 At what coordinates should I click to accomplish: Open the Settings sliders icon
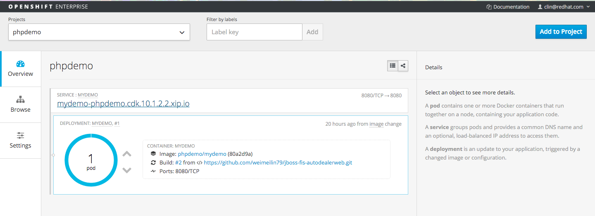click(x=20, y=135)
